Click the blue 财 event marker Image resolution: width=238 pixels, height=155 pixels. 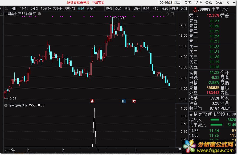pyautogui.click(x=124, y=101)
